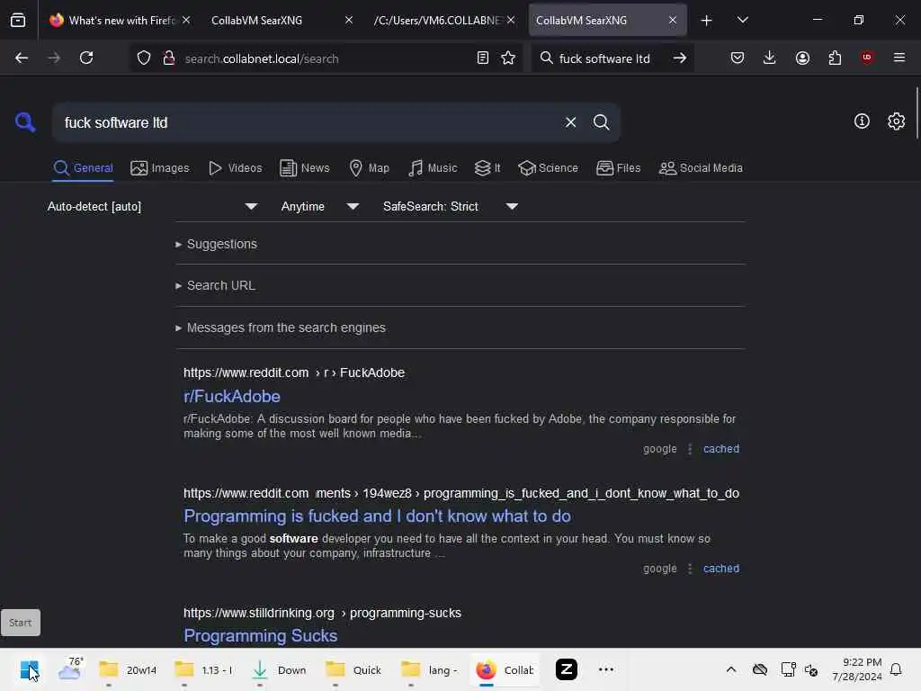The image size is (921, 691).
Task: Open the Firefox View tab list icon
Action: [x=18, y=20]
